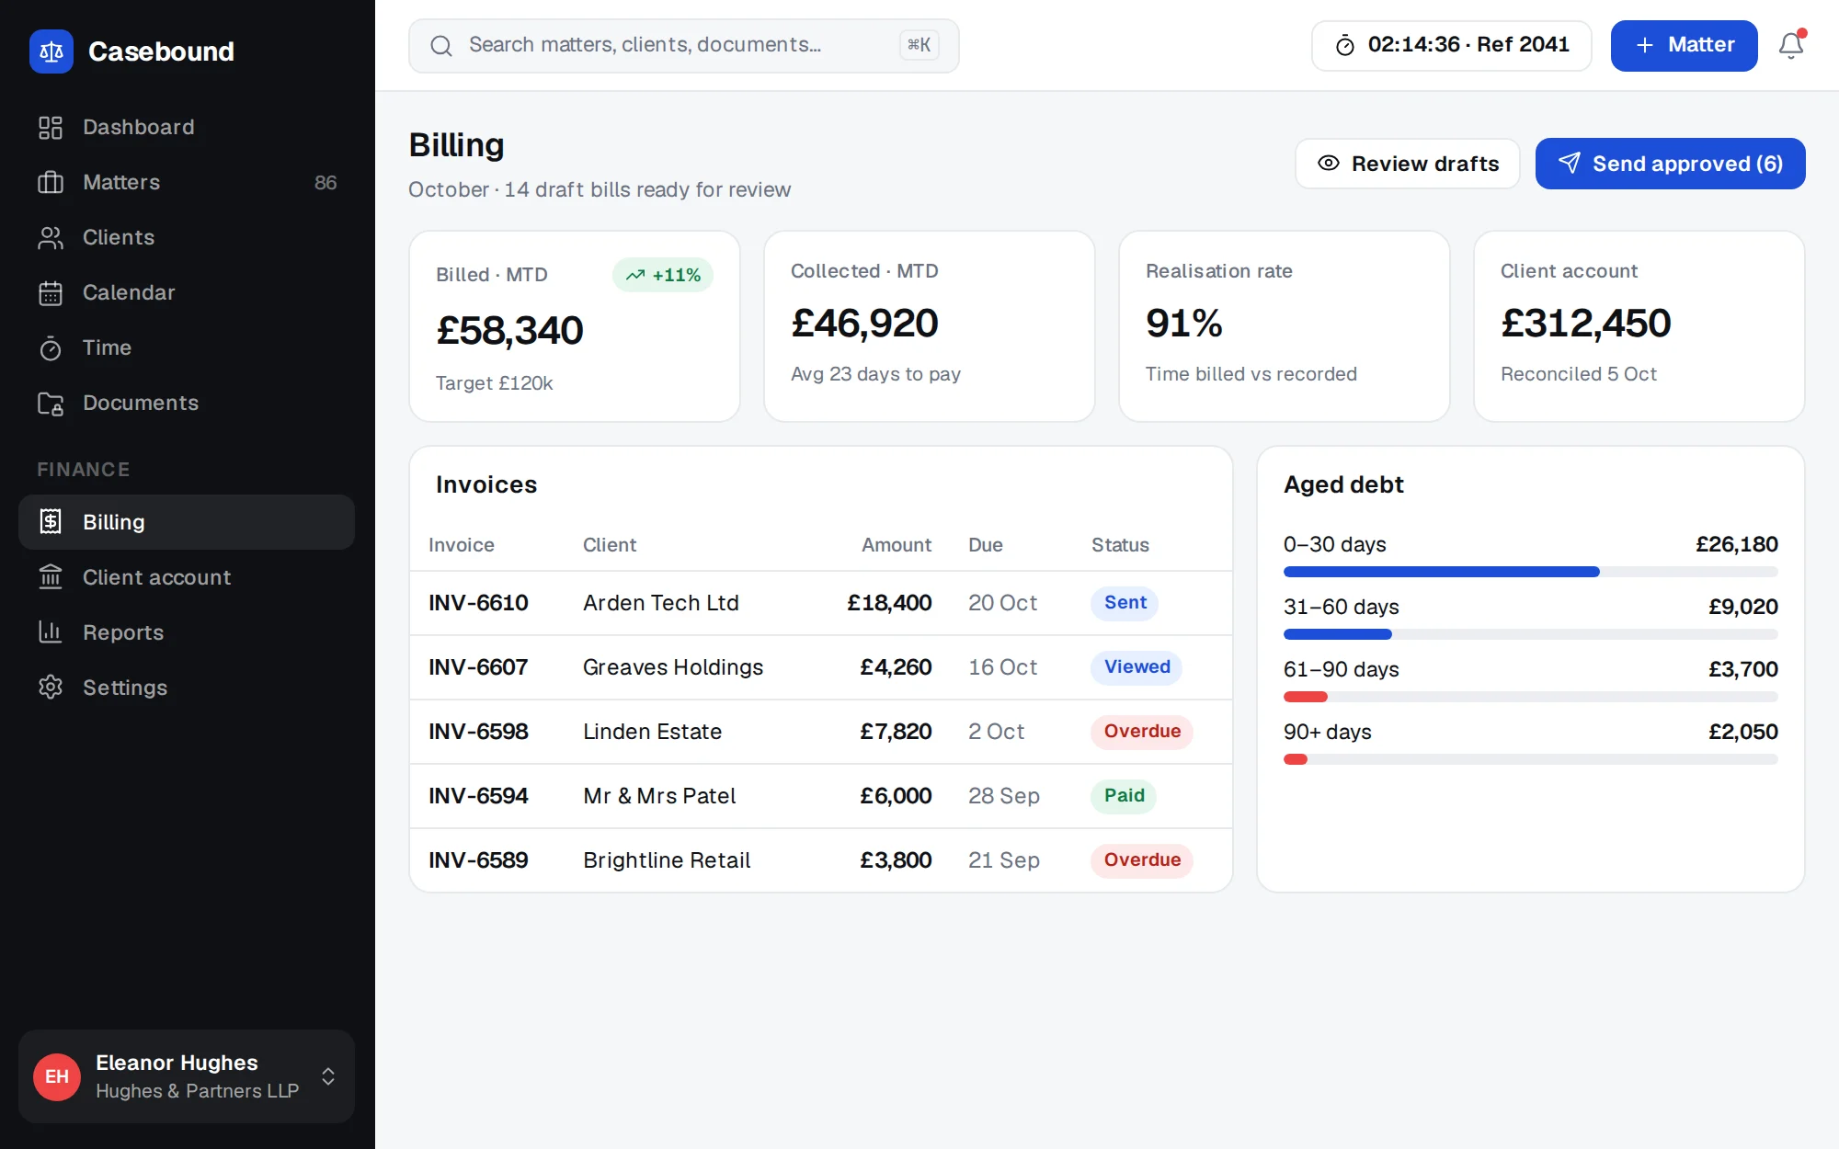1839x1149 pixels.
Task: Expand the Eleanor Hughes account switcher chevron
Action: point(328,1076)
